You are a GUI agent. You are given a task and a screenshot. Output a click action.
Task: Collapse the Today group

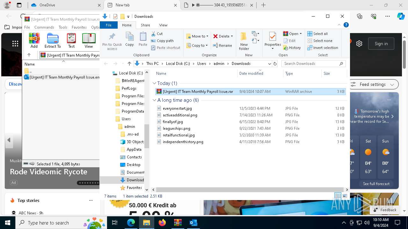154,83
